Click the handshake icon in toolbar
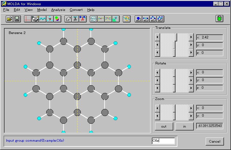The width and height of the screenshot is (231, 150). coord(35,19)
